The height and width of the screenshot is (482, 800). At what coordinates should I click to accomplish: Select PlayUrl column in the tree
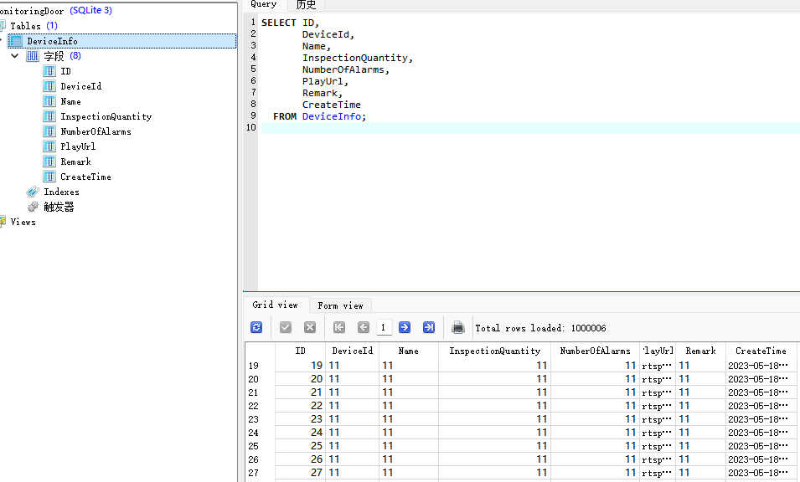(x=78, y=146)
